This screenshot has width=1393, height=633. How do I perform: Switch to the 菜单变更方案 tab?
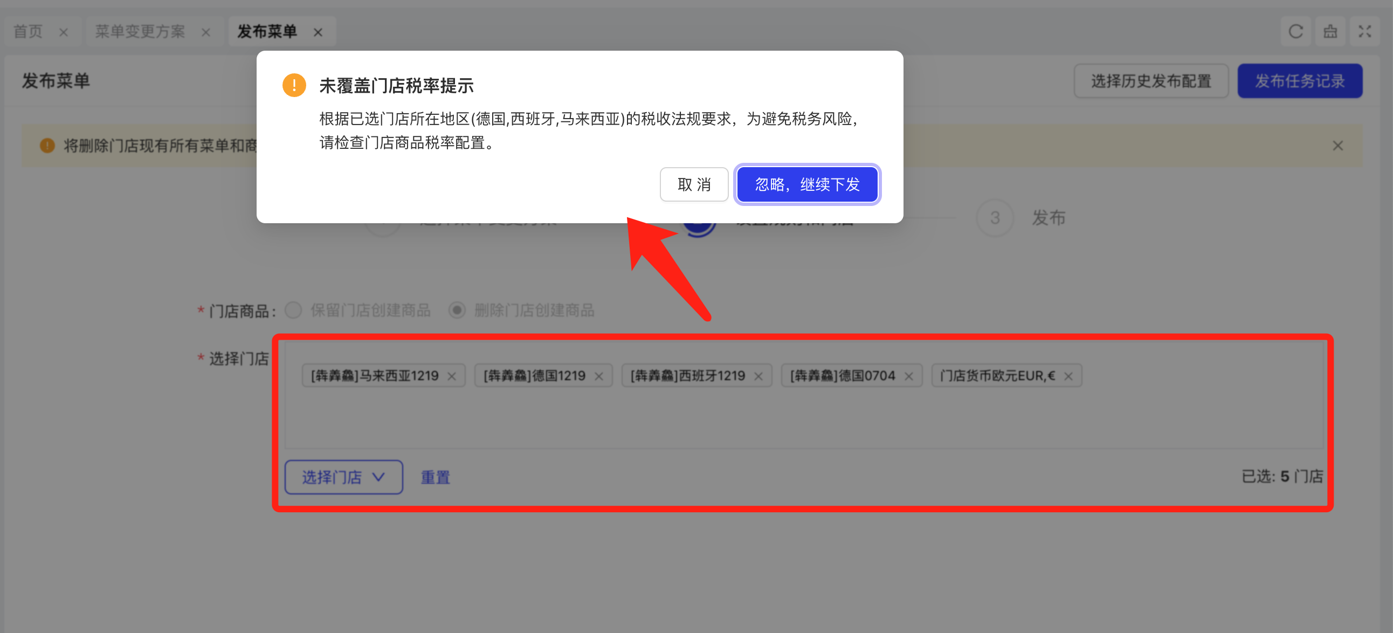(x=140, y=32)
